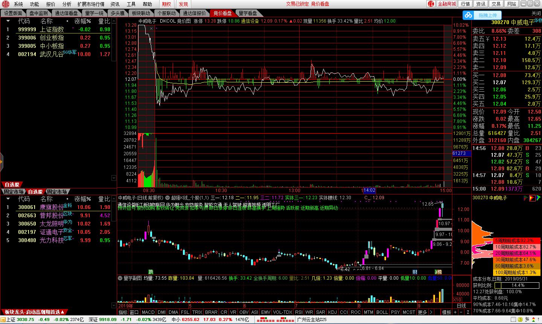542x324 pixels.
Task: Click scroll-down arrow of upper watchlist
Action: coord(114,177)
